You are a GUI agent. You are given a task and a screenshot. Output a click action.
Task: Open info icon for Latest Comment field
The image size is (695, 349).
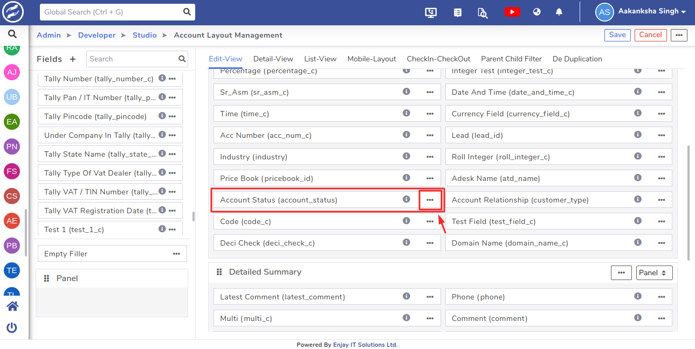(x=407, y=296)
